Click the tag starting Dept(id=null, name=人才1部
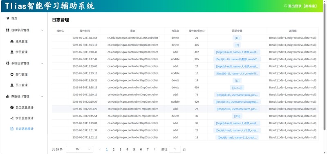The height and width of the screenshot is (154, 327). click(x=237, y=130)
